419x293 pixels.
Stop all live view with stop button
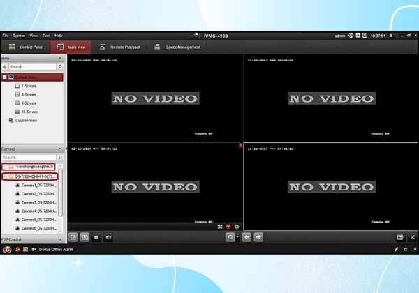click(96, 237)
